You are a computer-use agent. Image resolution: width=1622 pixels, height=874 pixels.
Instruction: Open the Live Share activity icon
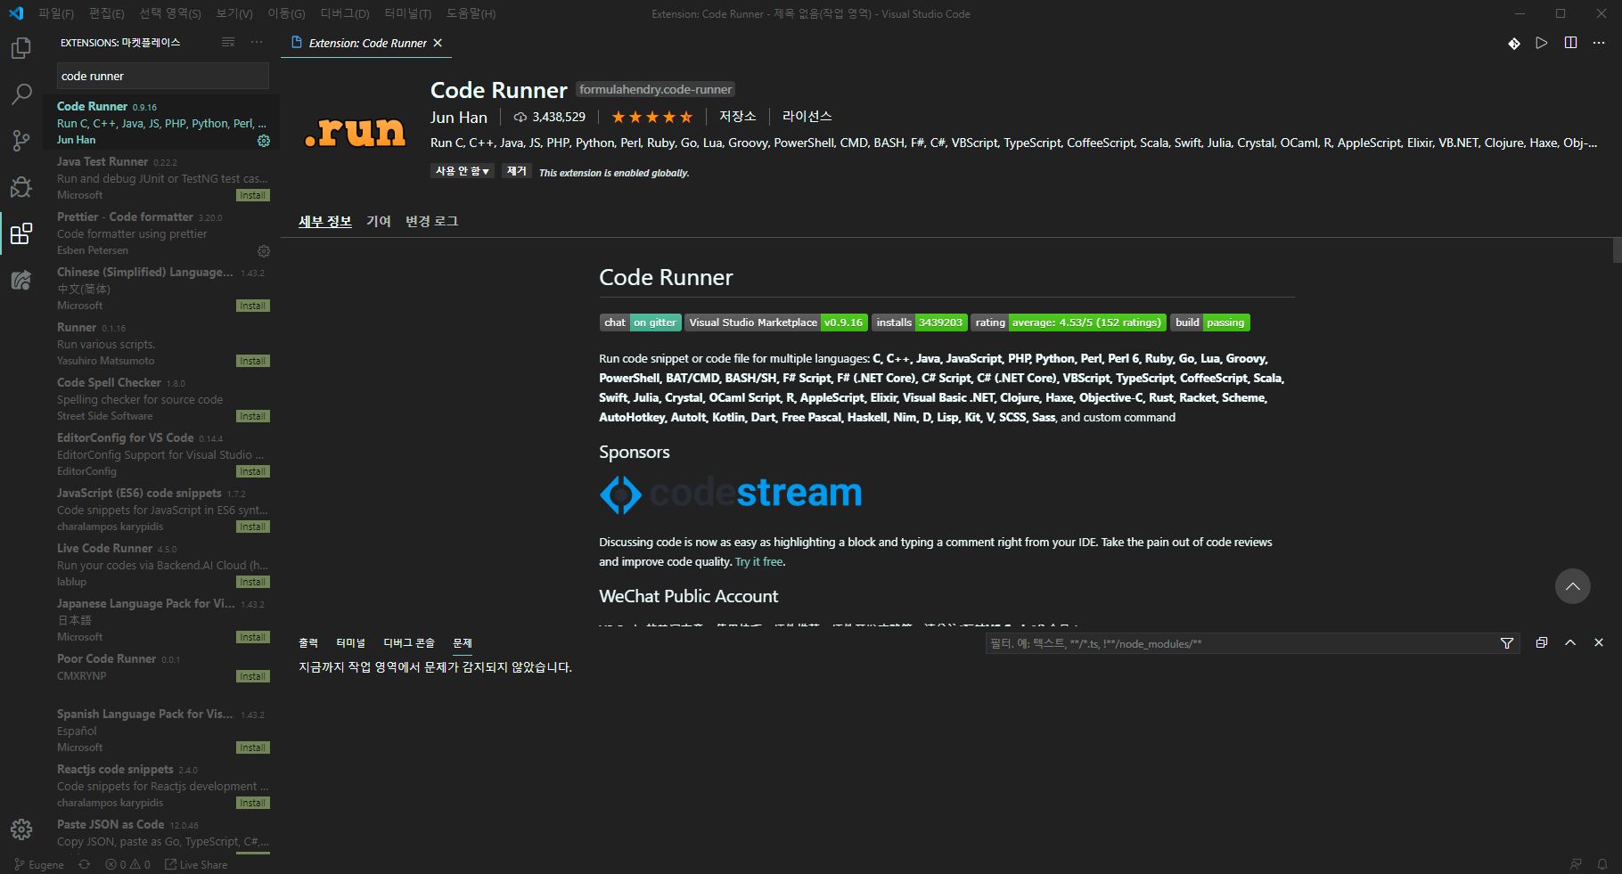coord(20,280)
